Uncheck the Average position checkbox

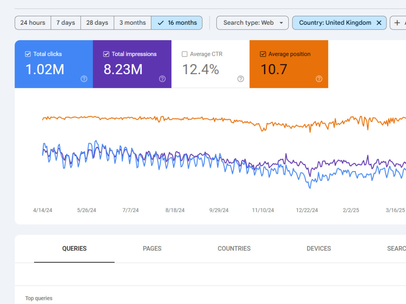tap(263, 54)
